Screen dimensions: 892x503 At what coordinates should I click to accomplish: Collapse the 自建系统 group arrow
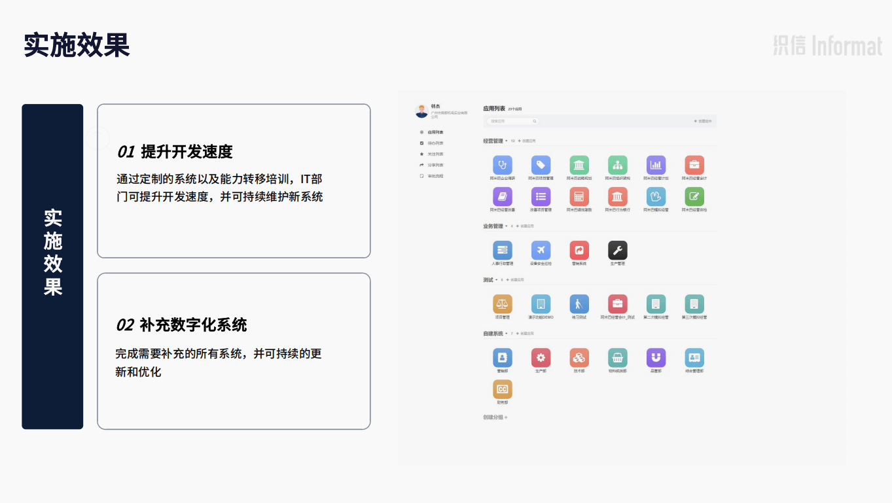(507, 334)
